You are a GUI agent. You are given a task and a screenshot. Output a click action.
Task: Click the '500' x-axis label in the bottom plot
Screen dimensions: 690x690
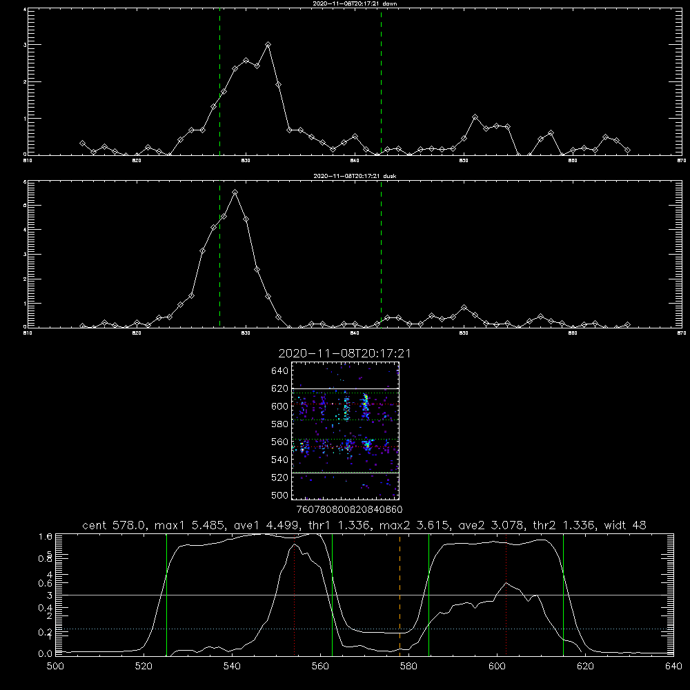[55, 667]
